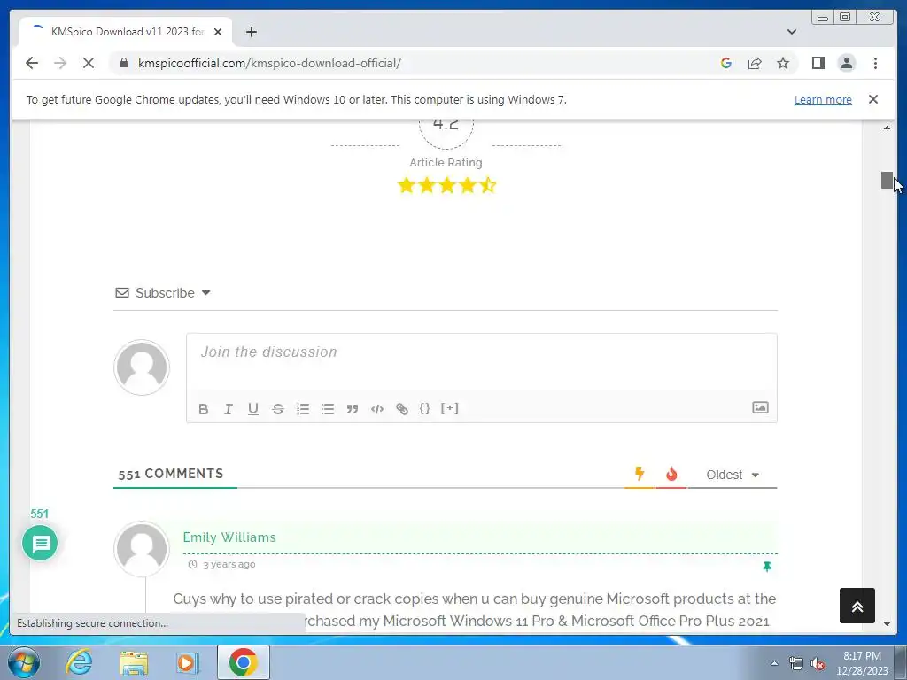The width and height of the screenshot is (907, 680).
Task: Apply italic formatting in comment editor
Action: tap(228, 409)
